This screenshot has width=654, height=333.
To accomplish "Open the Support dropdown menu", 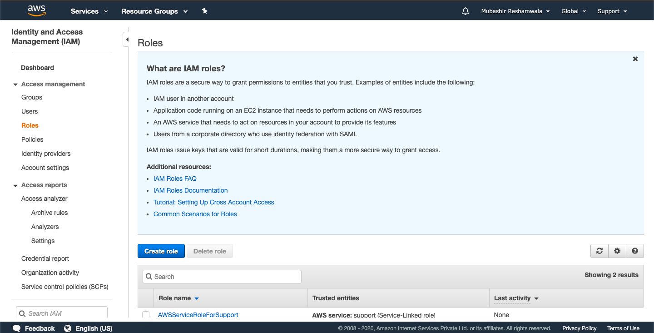I will click(x=612, y=11).
